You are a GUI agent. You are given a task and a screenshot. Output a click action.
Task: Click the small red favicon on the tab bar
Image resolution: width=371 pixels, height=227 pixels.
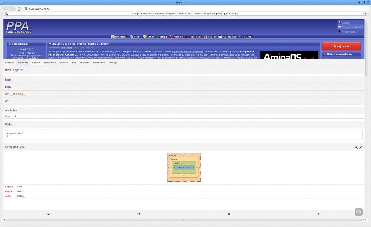click(x=6, y=14)
